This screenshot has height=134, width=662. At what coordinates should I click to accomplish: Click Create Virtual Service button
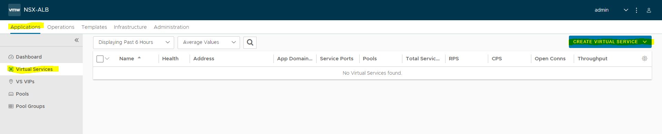click(610, 42)
